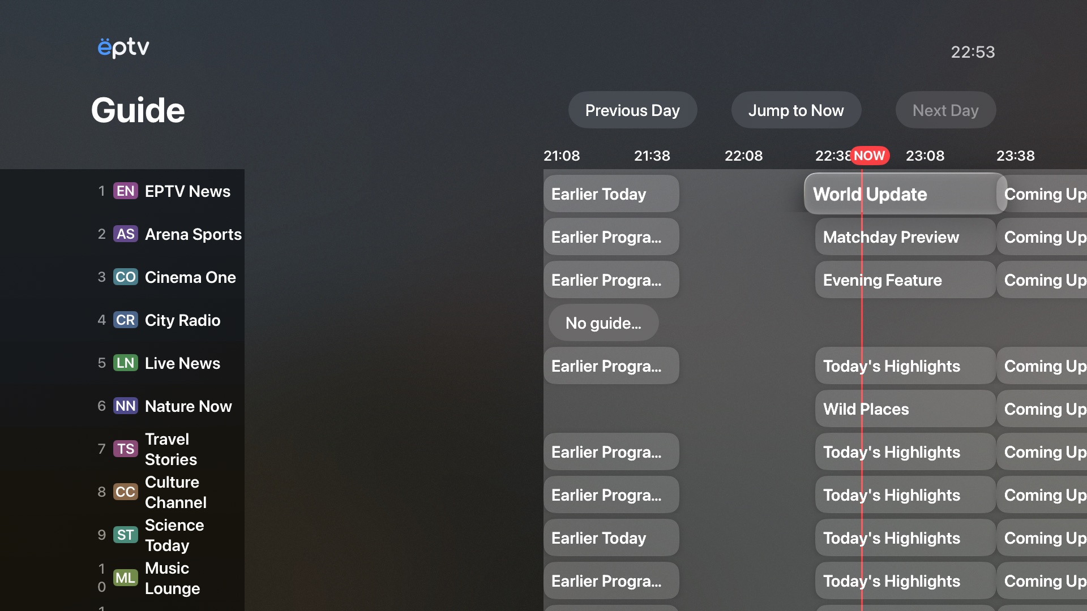1087x611 pixels.
Task: Click the red NOW timeline marker
Action: 870,156
